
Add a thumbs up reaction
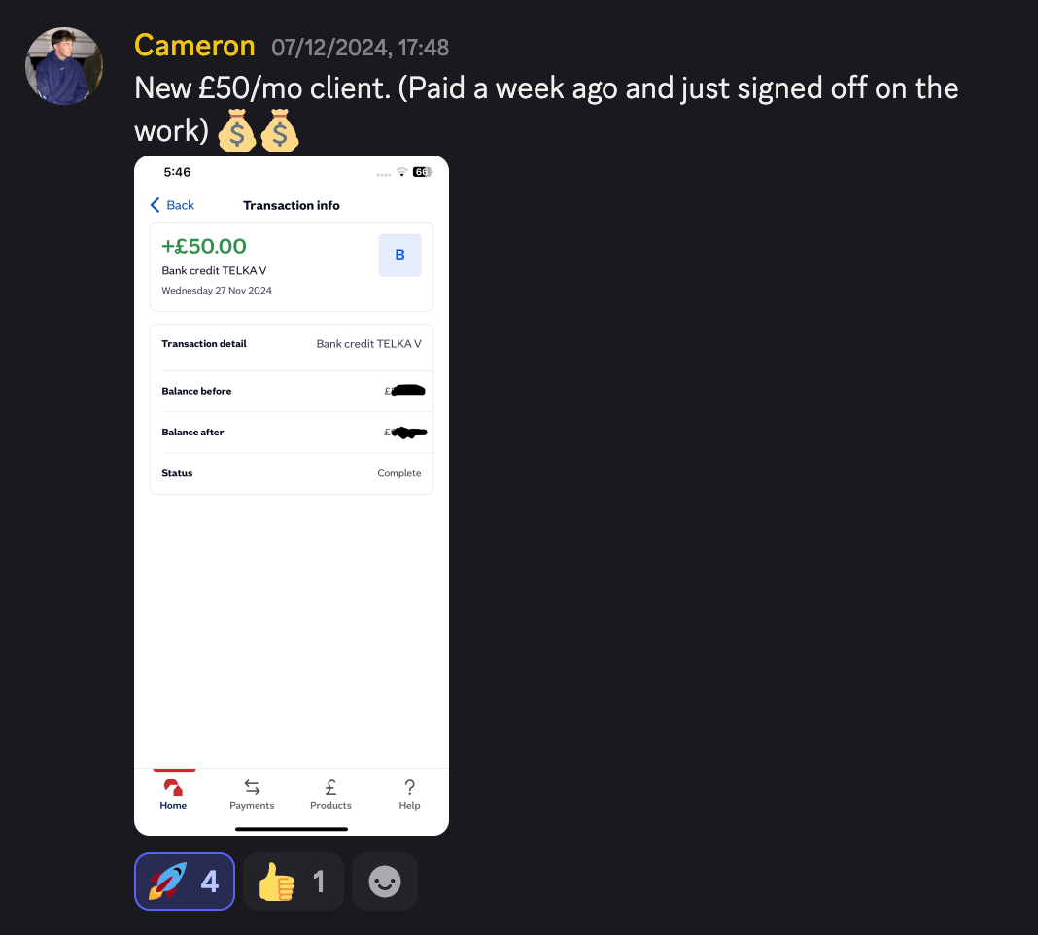tap(294, 882)
